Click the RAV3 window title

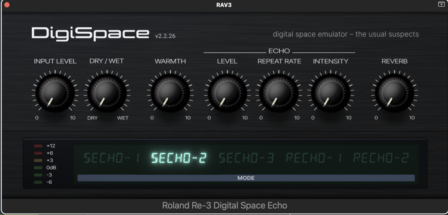tap(224, 5)
